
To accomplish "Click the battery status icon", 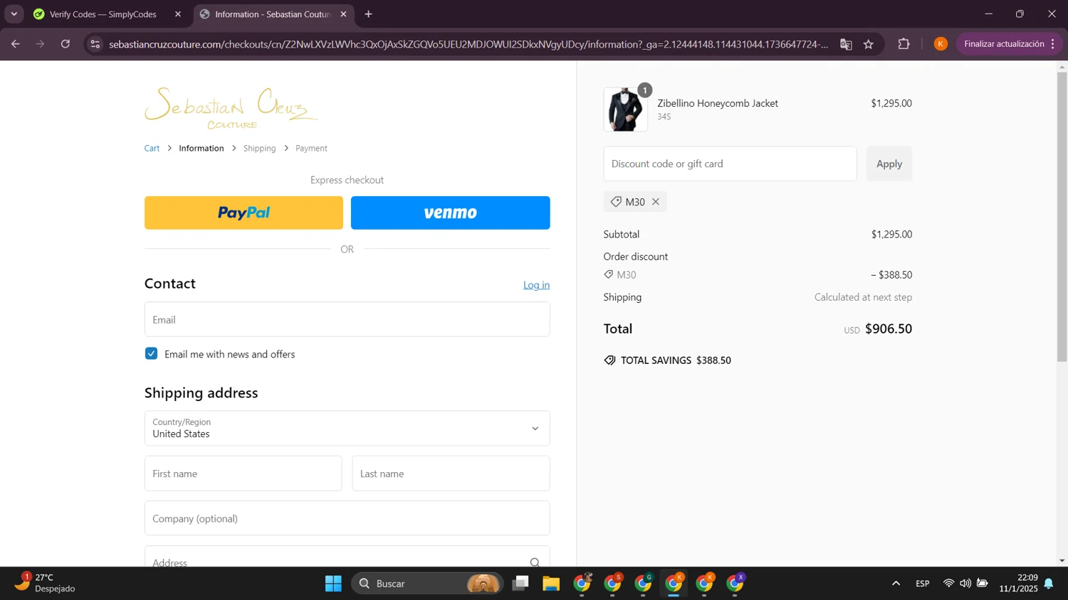I will 983,583.
